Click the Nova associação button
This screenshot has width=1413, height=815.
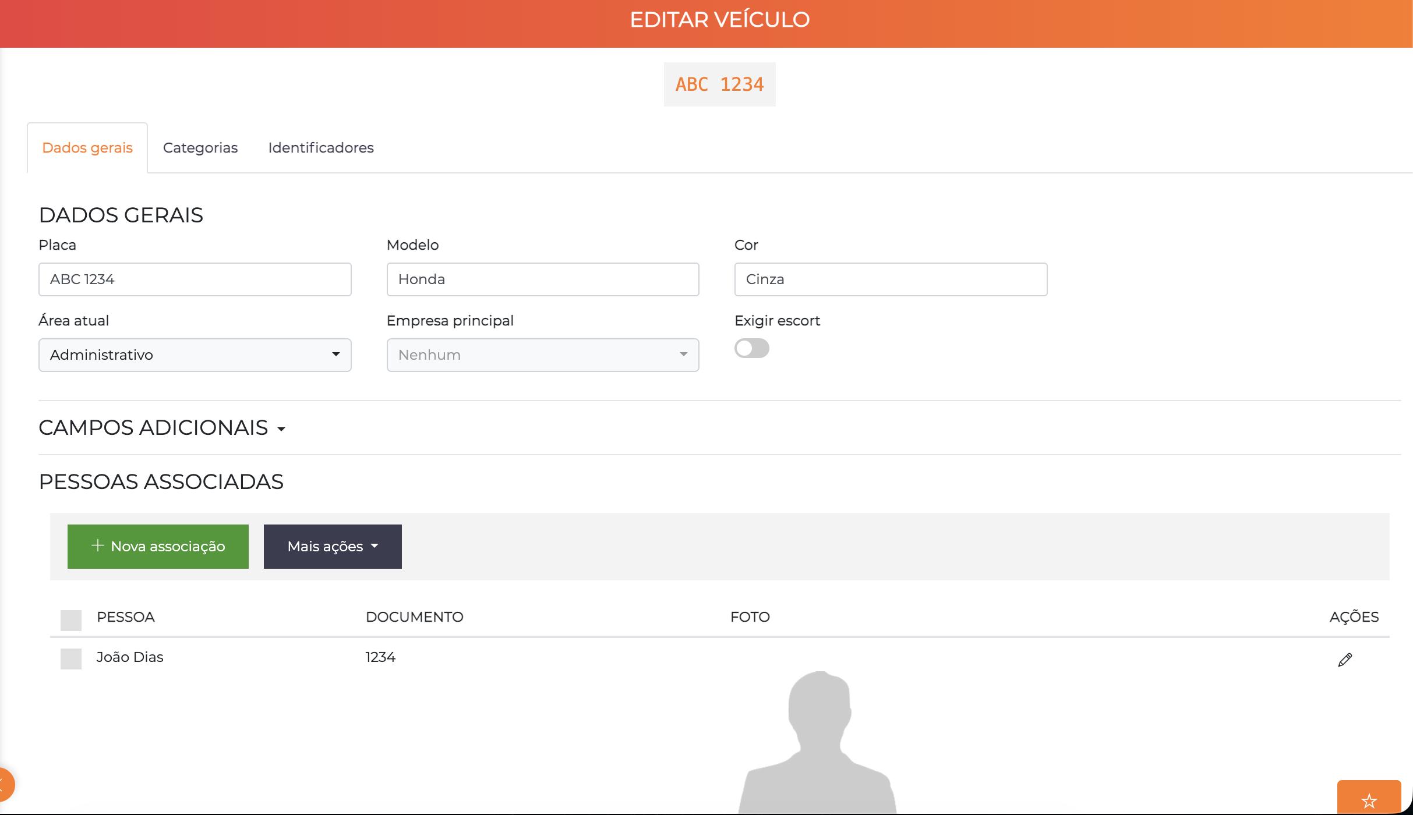[x=158, y=547]
